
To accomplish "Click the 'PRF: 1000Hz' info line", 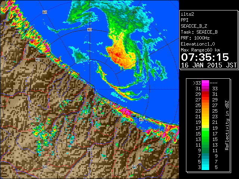I will (195, 38).
